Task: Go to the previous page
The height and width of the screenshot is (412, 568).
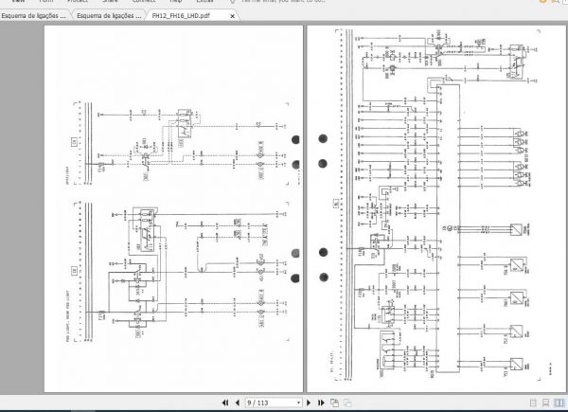Action: click(238, 403)
